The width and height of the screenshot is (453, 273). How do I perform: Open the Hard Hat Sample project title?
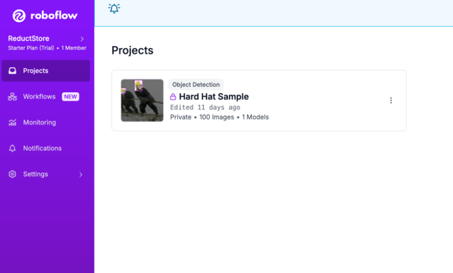(214, 97)
